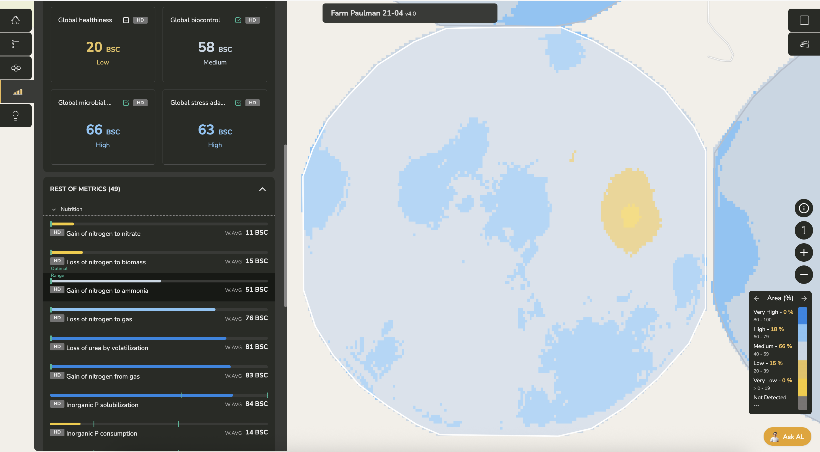The height and width of the screenshot is (452, 820).
Task: Click the Low legend color swatch
Action: point(802,369)
